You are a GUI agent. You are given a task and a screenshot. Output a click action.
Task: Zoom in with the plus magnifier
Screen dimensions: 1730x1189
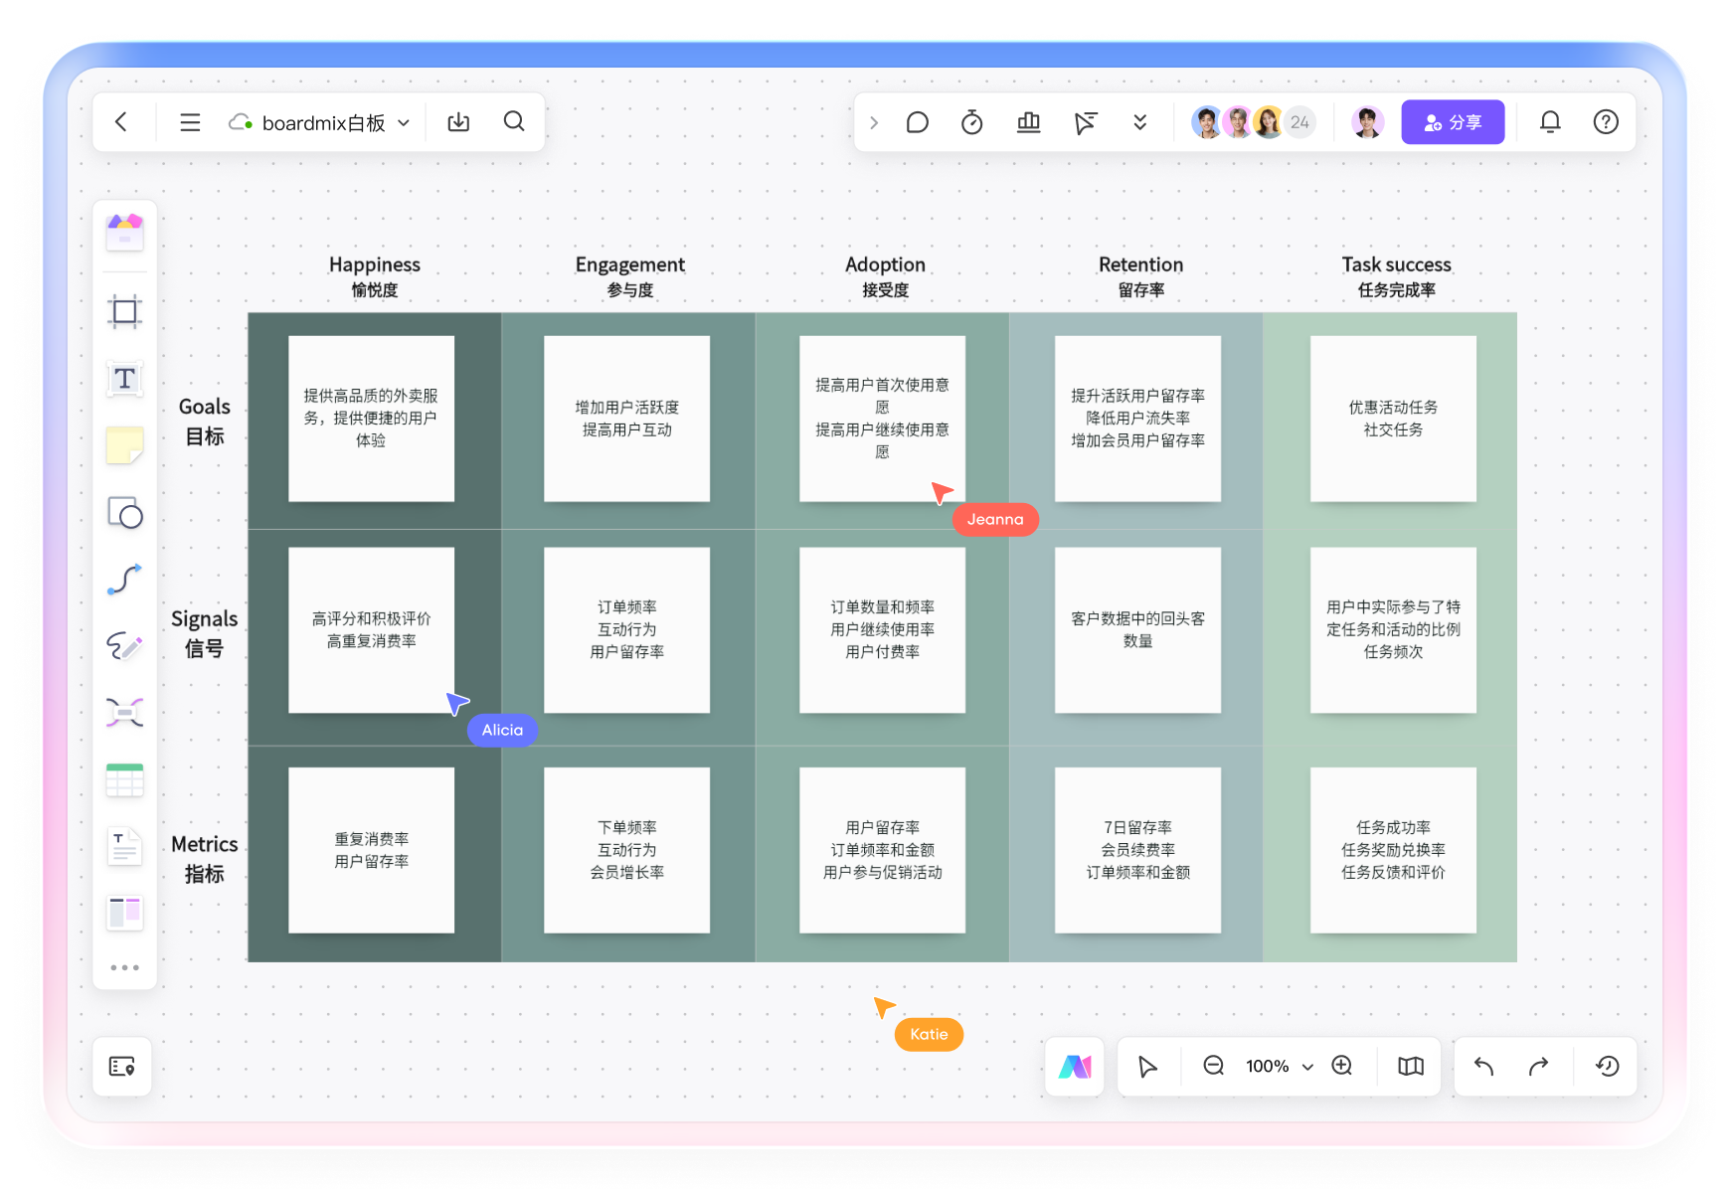(1341, 1066)
